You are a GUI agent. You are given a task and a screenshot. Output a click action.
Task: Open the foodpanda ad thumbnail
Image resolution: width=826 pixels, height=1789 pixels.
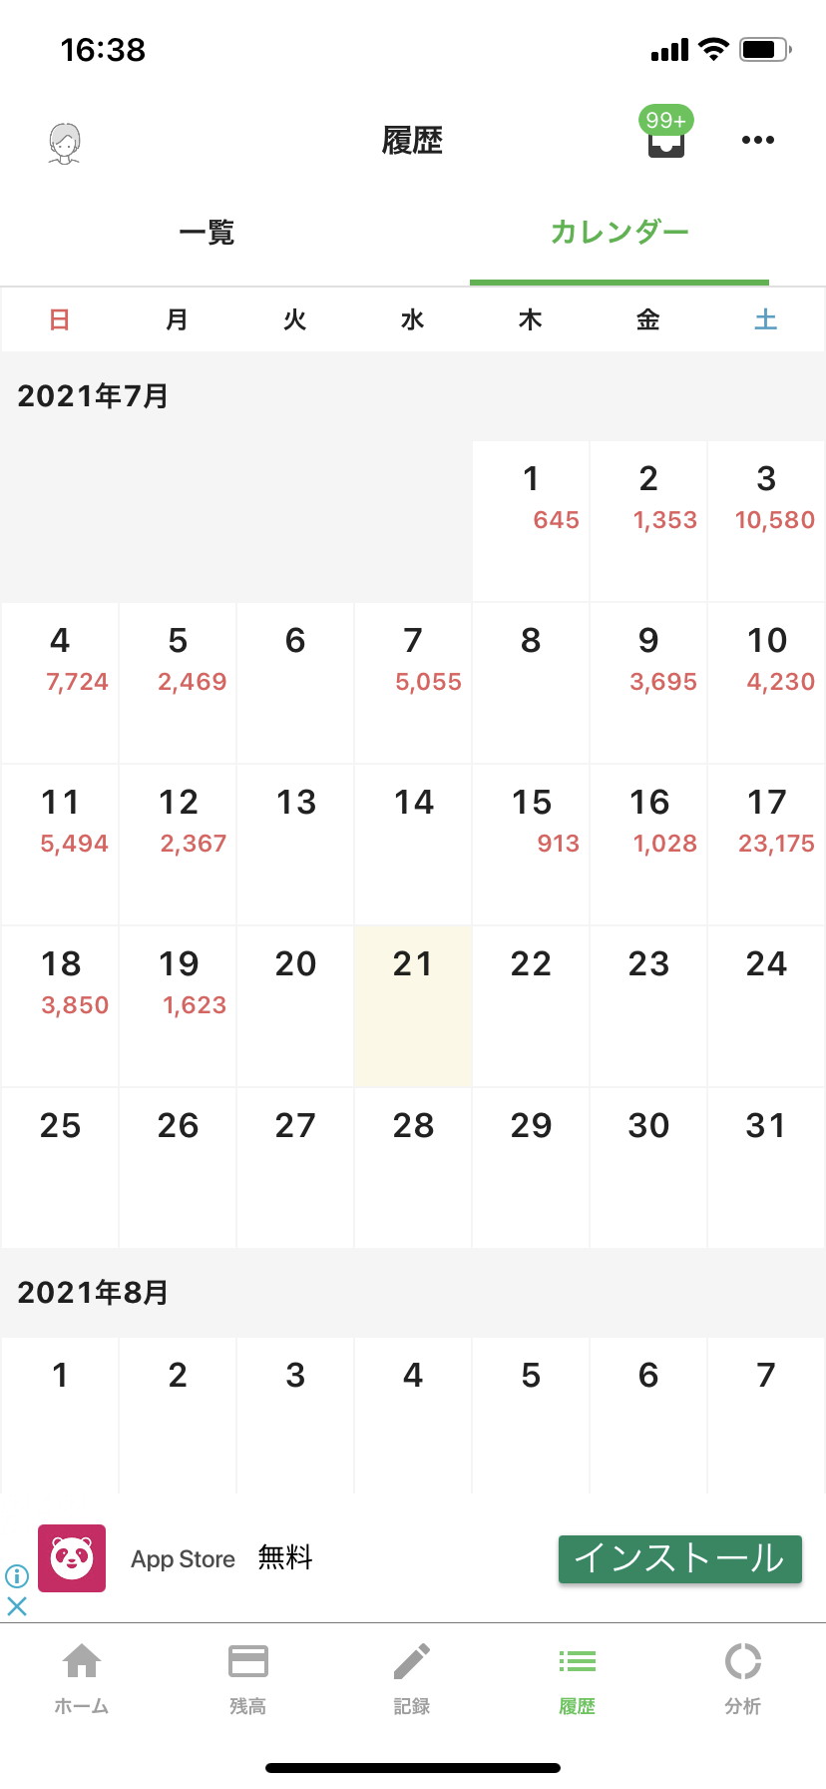click(72, 1557)
